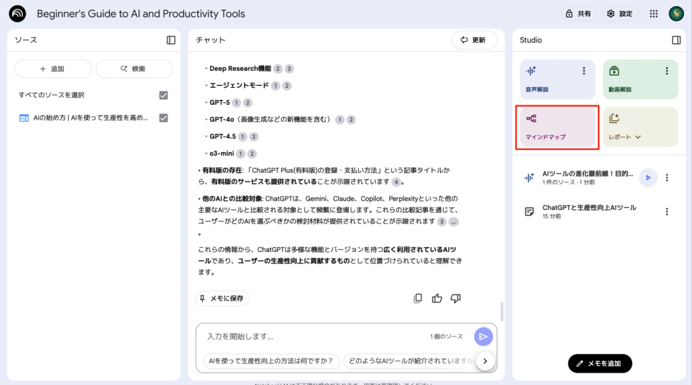Image resolution: width=692 pixels, height=385 pixels.
Task: Play the AIツールの進化最前線 audio overview
Action: click(647, 178)
